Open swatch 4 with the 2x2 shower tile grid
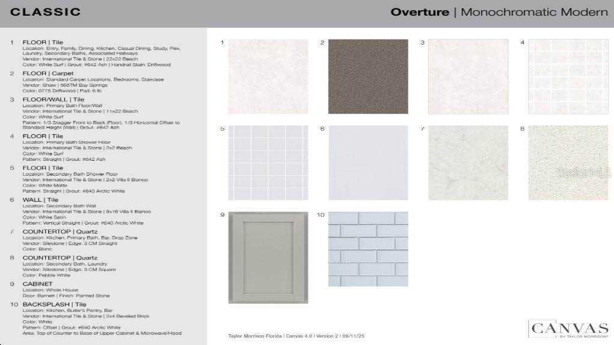 (x=568, y=76)
